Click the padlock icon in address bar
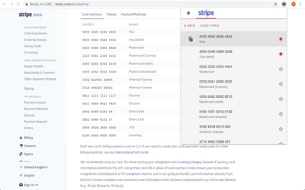 [27, 4]
